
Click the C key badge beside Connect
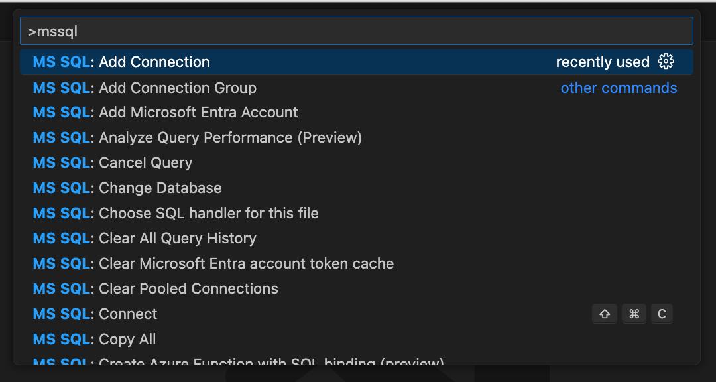662,314
